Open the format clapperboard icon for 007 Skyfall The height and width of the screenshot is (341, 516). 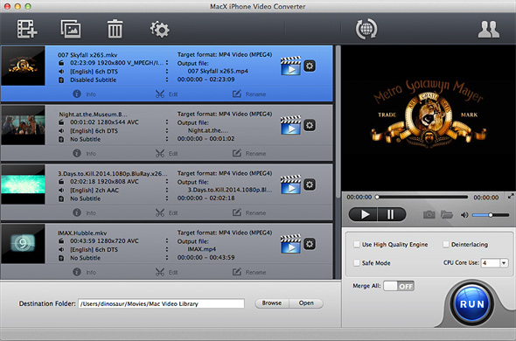click(290, 66)
